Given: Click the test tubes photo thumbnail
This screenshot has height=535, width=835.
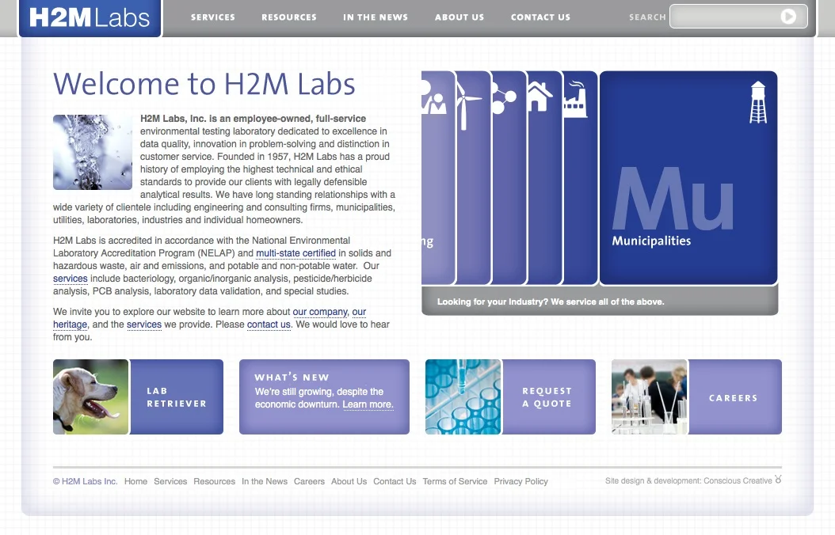Looking at the screenshot, I should (463, 397).
